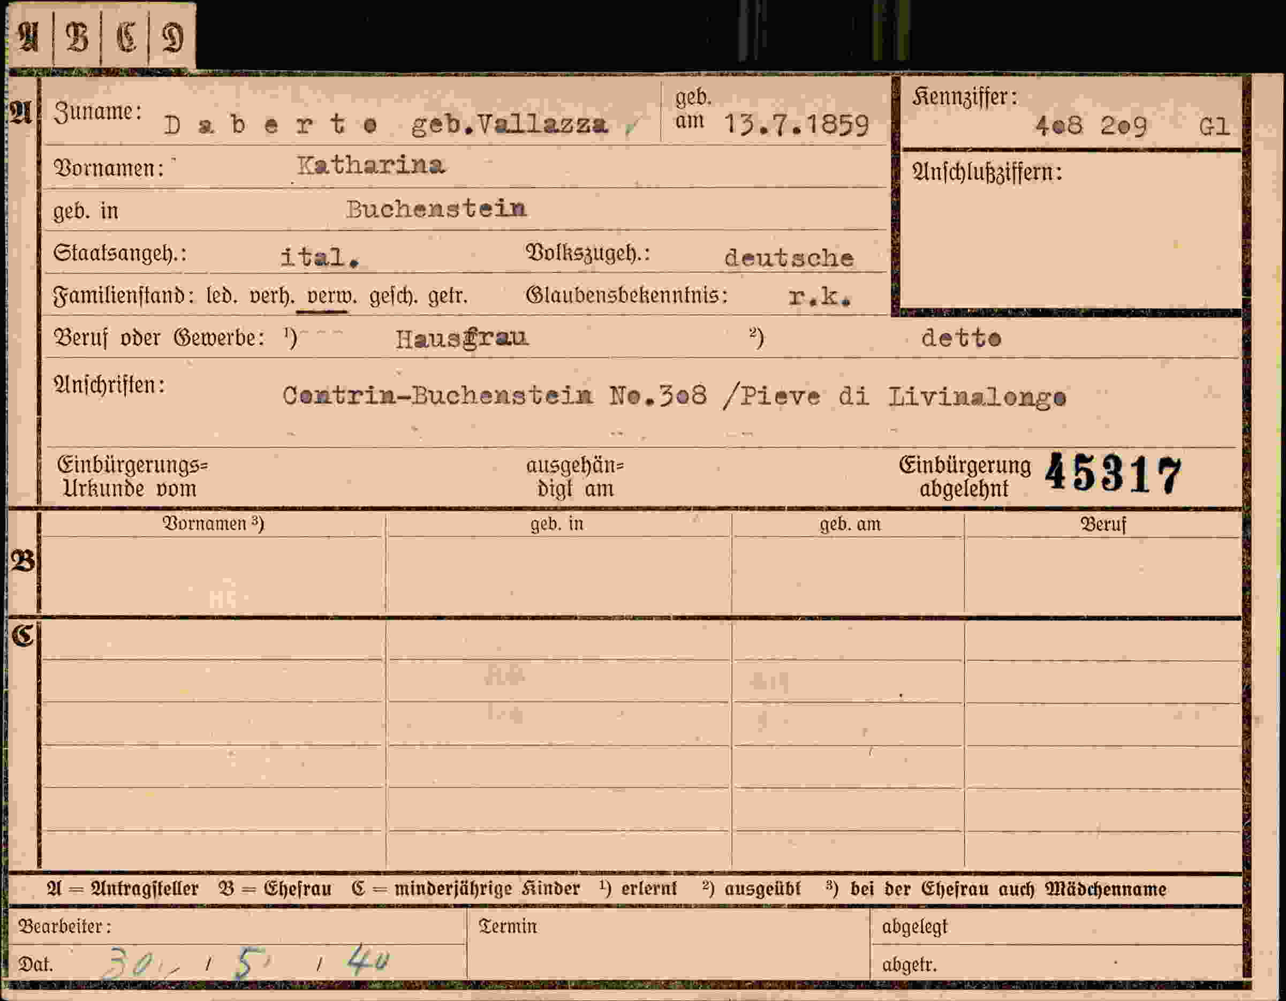This screenshot has width=1286, height=1001.
Task: Click the 'Familienstand:' label
Action: tap(124, 295)
